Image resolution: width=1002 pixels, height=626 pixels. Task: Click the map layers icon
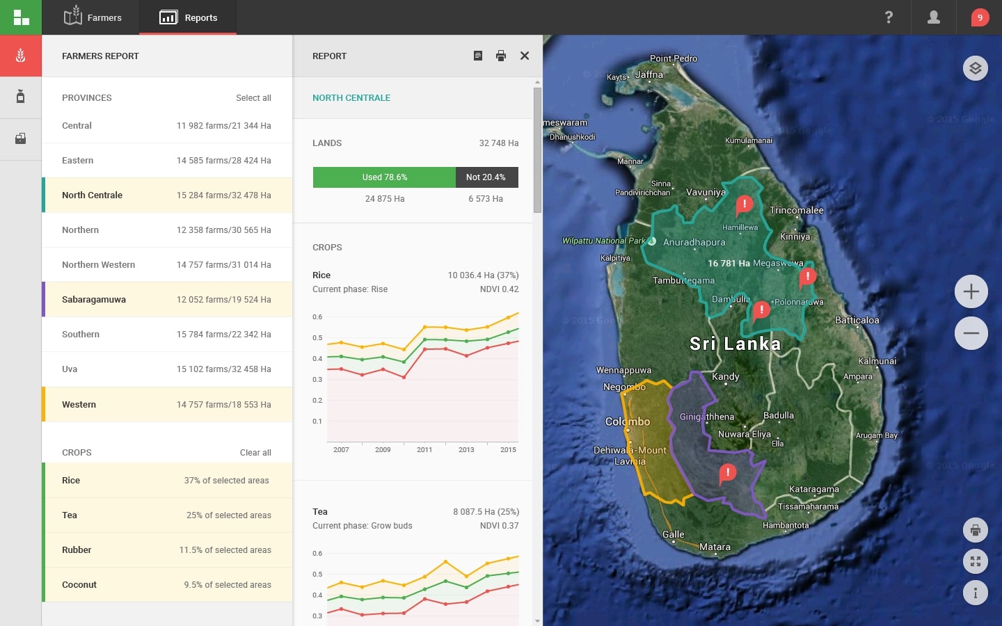point(976,68)
